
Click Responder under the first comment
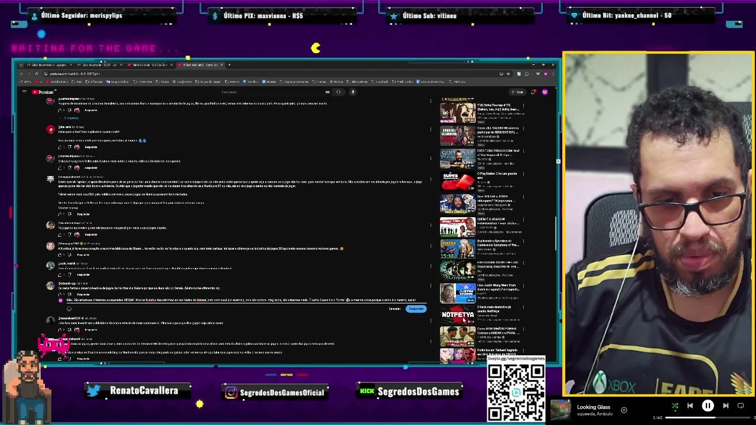[91, 110]
